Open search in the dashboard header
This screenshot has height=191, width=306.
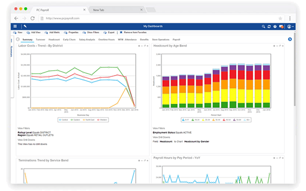tap(263, 27)
